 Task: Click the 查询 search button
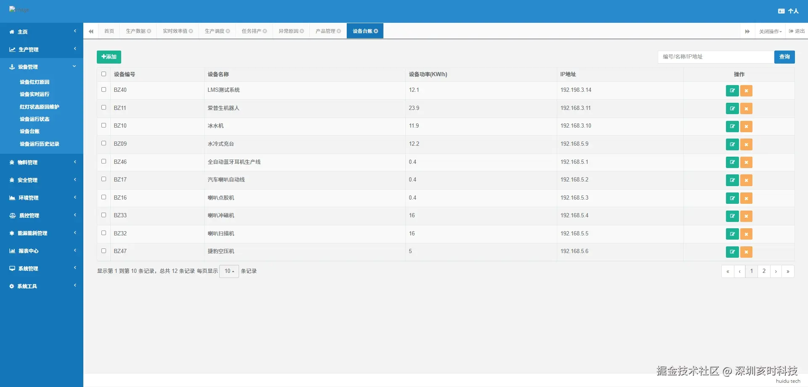tap(784, 57)
